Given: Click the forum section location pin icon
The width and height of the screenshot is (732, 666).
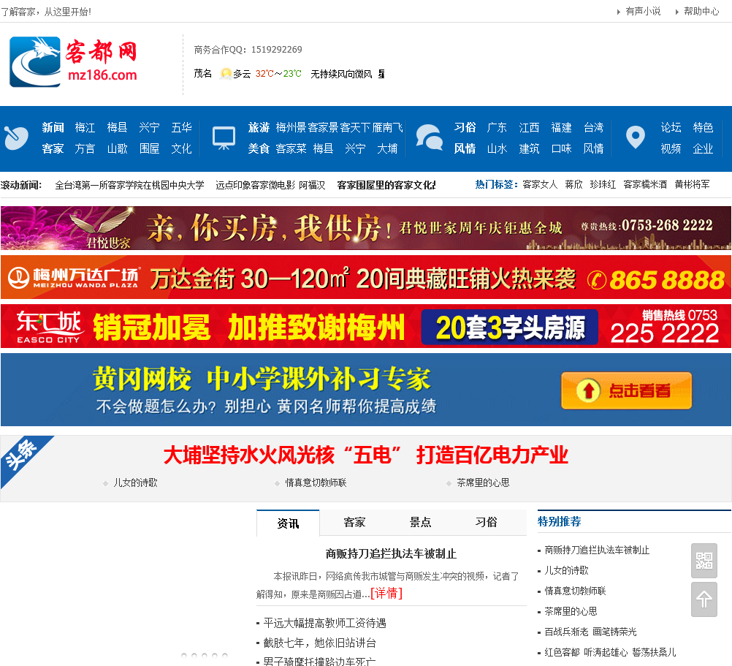Looking at the screenshot, I should click(635, 137).
